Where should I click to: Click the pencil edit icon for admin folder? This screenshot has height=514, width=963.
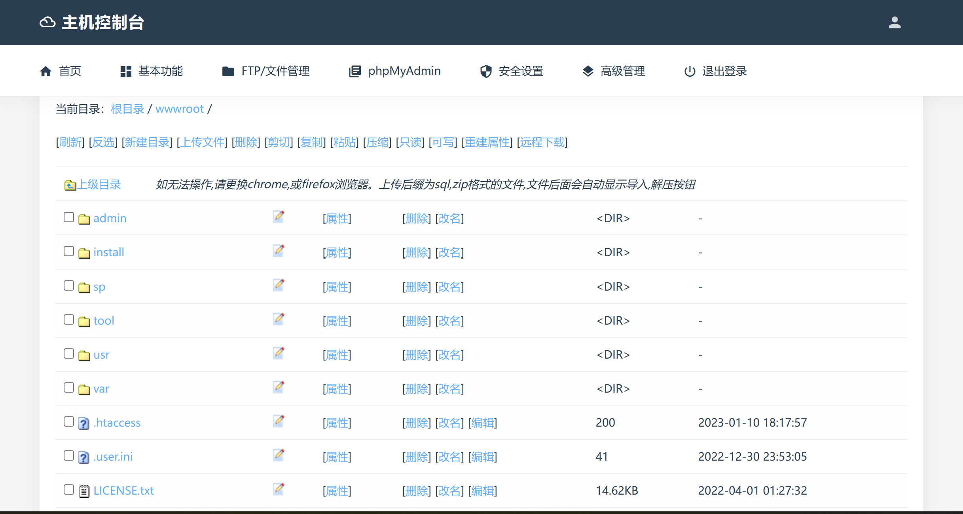pos(279,216)
